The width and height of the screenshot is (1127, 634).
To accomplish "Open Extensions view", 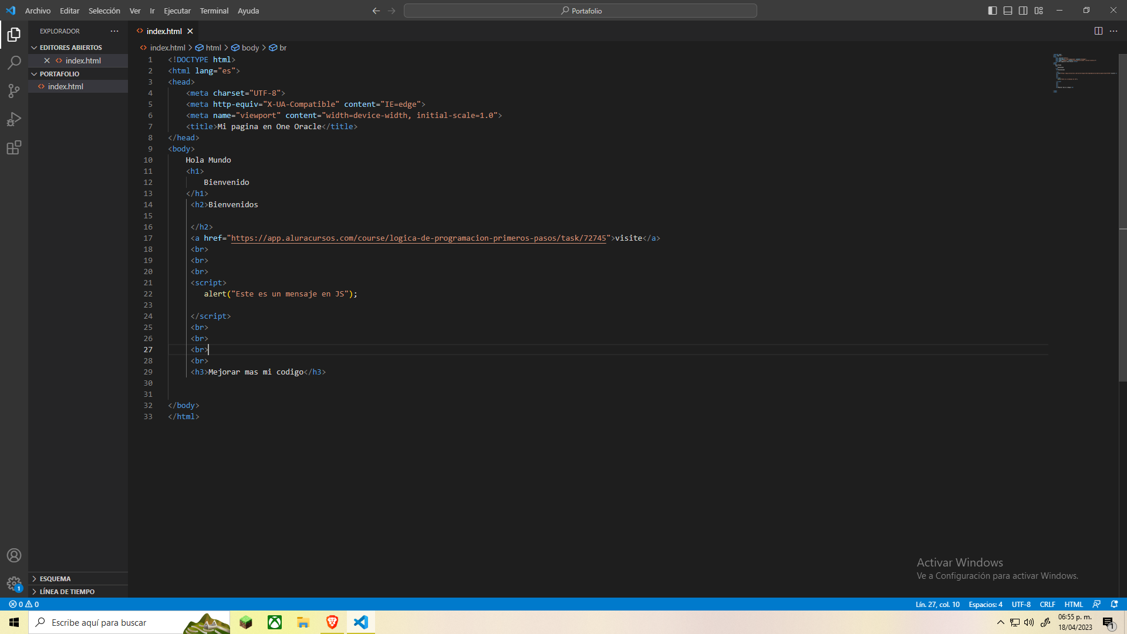I will [x=14, y=147].
